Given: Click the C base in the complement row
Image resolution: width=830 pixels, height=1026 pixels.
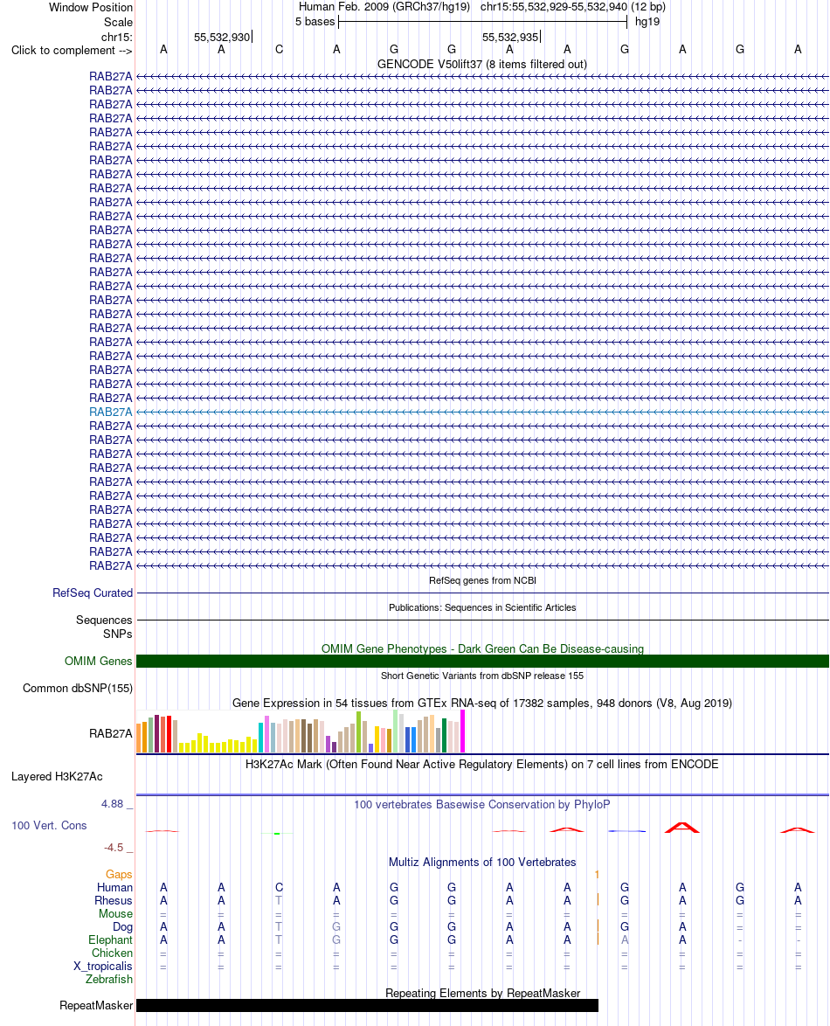Looking at the screenshot, I should click(280, 50).
